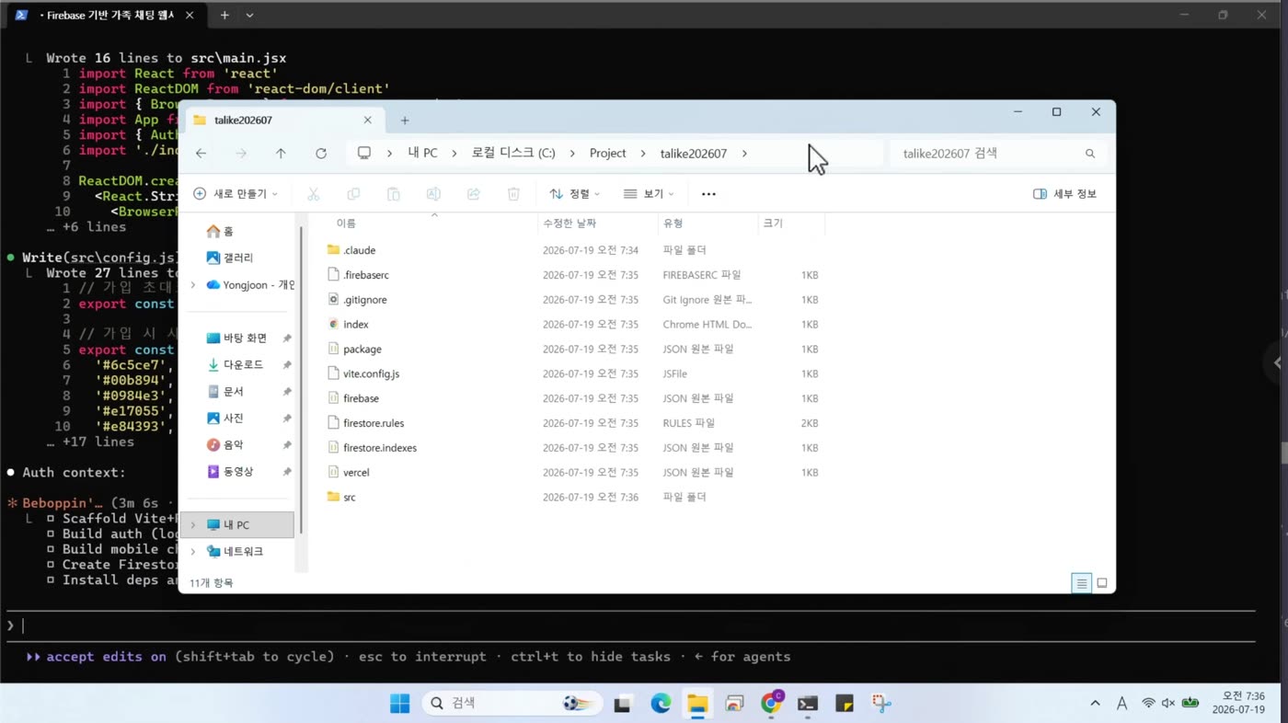
Task: Expand the 네트워크 tree node chevron
Action: click(192, 552)
